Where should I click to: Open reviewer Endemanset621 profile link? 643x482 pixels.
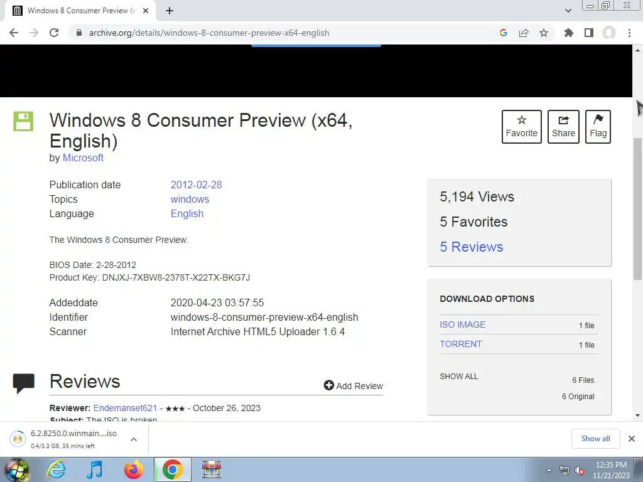pos(125,408)
